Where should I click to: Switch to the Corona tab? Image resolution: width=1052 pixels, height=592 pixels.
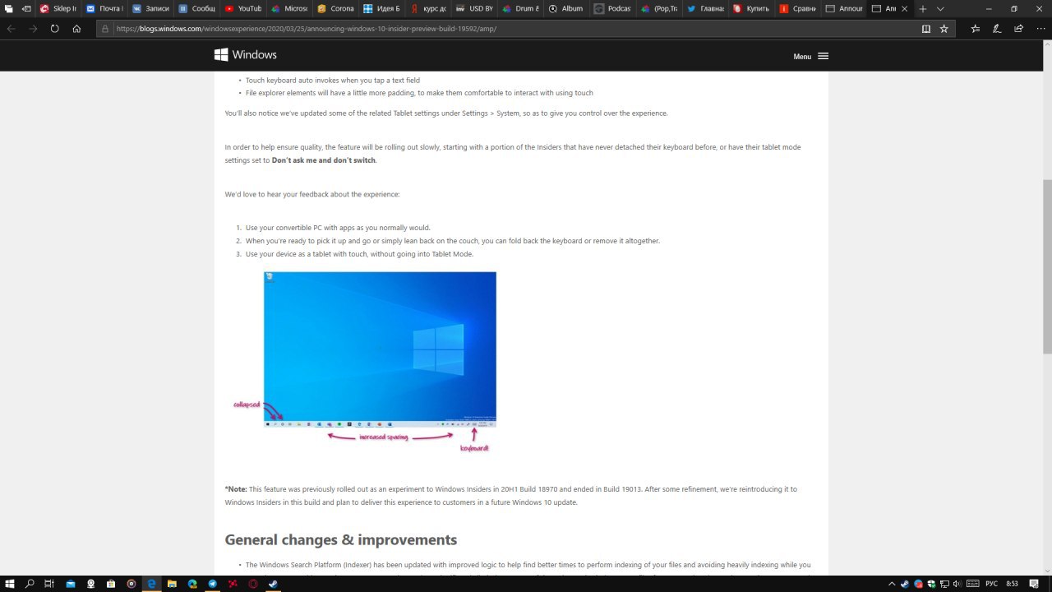(x=335, y=8)
